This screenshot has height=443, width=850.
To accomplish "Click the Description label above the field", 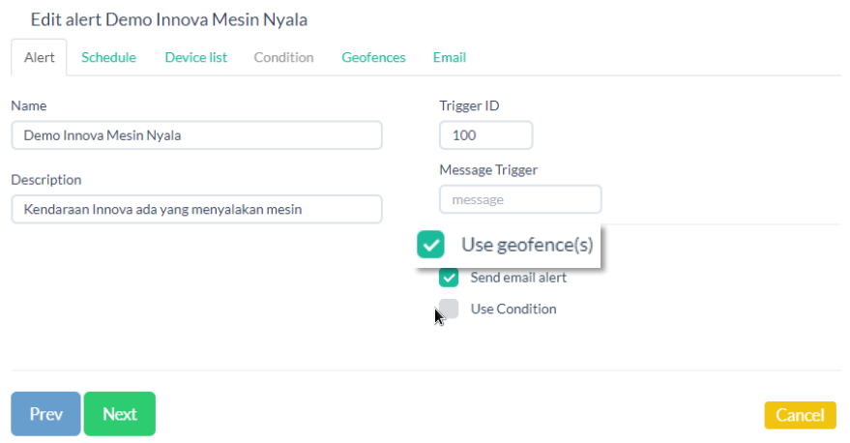I will coord(46,180).
